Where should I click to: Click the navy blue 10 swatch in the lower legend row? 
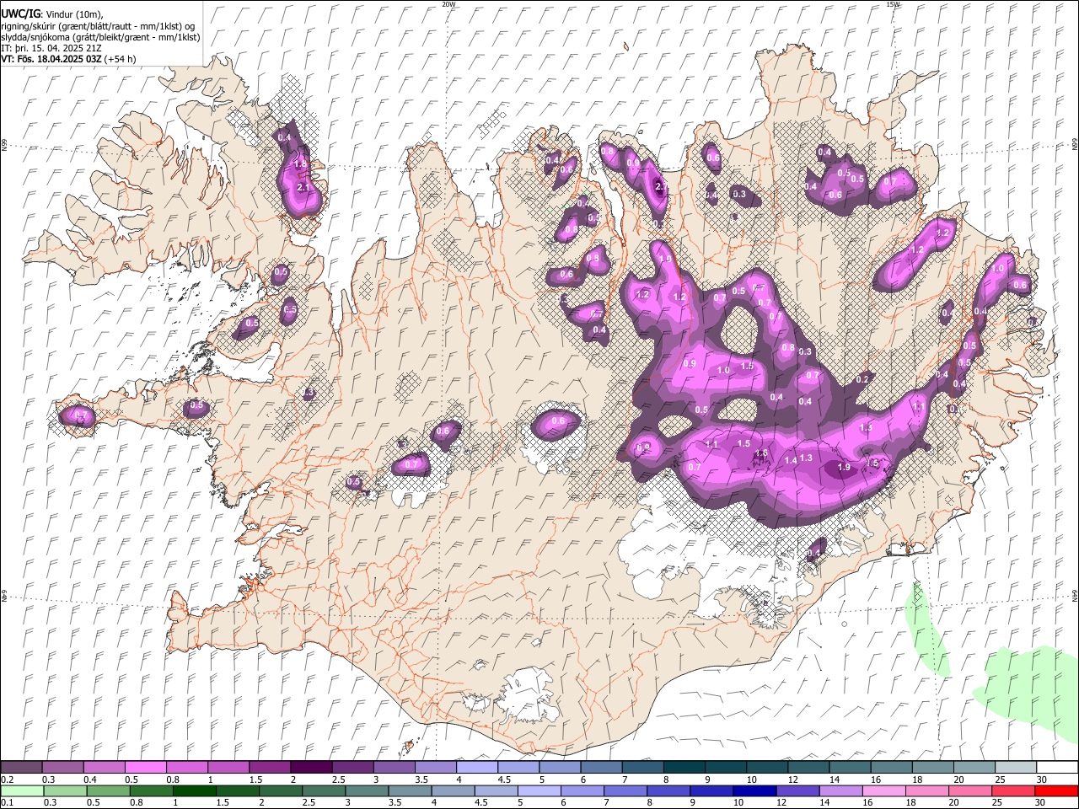(755, 790)
